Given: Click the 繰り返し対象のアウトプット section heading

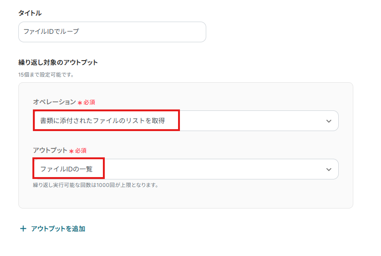Looking at the screenshot, I should [58, 62].
